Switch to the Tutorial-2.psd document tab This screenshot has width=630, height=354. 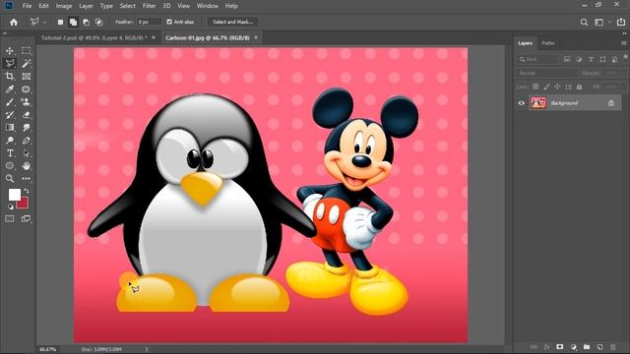[x=94, y=37]
